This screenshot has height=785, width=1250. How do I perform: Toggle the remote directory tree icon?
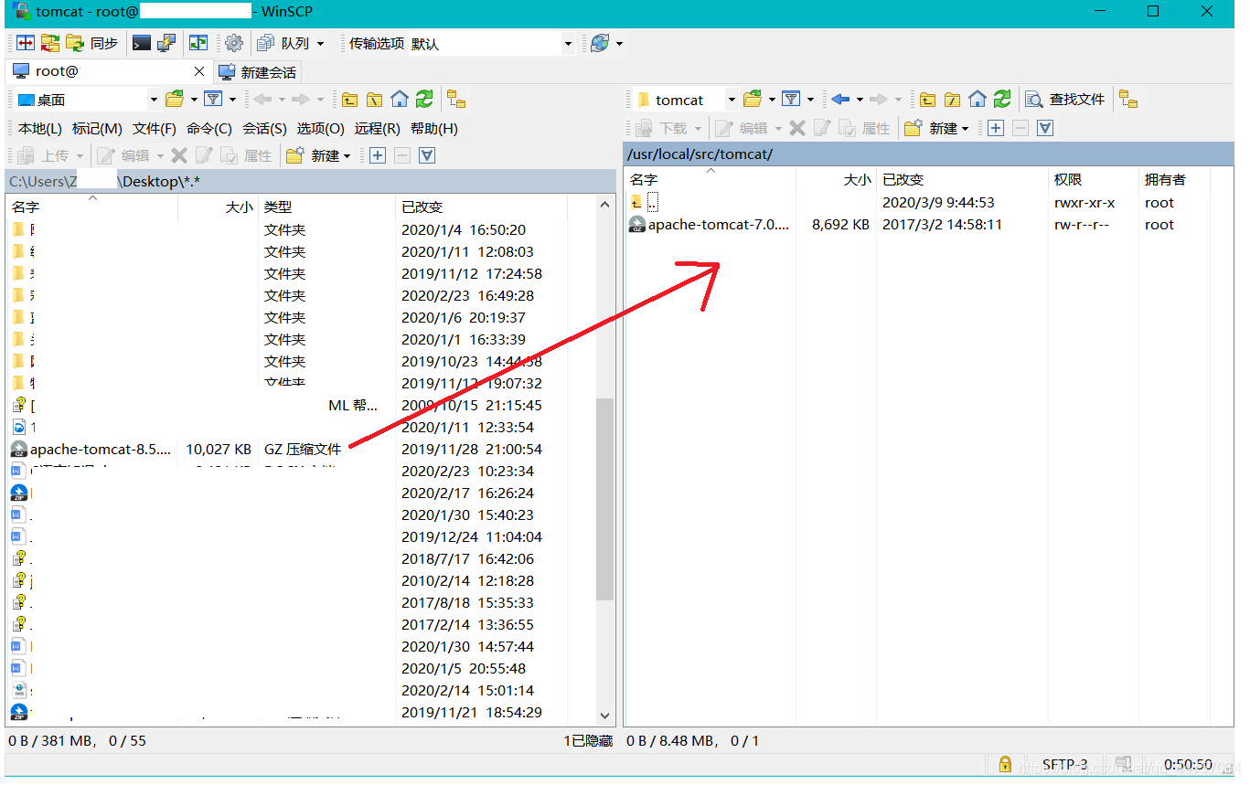[x=1128, y=99]
